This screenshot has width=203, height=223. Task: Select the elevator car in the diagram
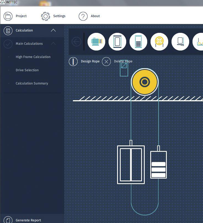(131, 164)
